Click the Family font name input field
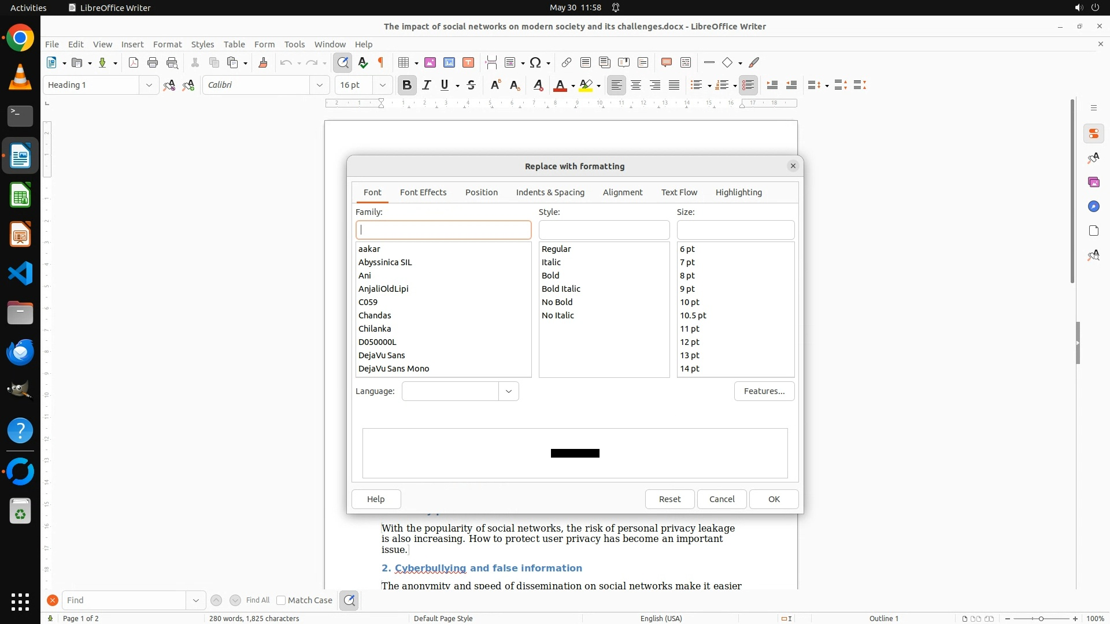The image size is (1110, 624). tap(443, 230)
